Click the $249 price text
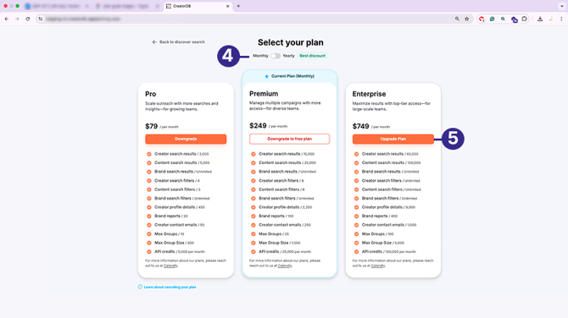 pyautogui.click(x=258, y=126)
